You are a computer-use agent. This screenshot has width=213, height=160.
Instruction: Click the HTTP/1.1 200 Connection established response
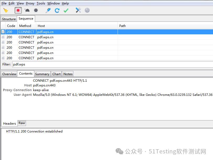point(34,131)
